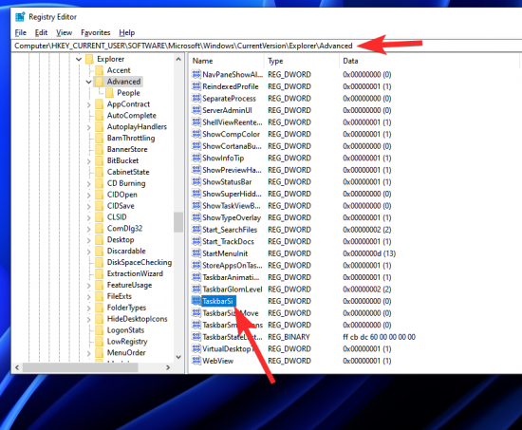This screenshot has width=522, height=430.
Task: Select the HideDesktopIcons key
Action: [x=138, y=319]
